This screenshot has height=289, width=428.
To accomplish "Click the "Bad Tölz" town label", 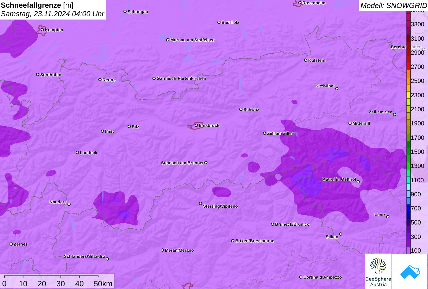I will (230, 23).
